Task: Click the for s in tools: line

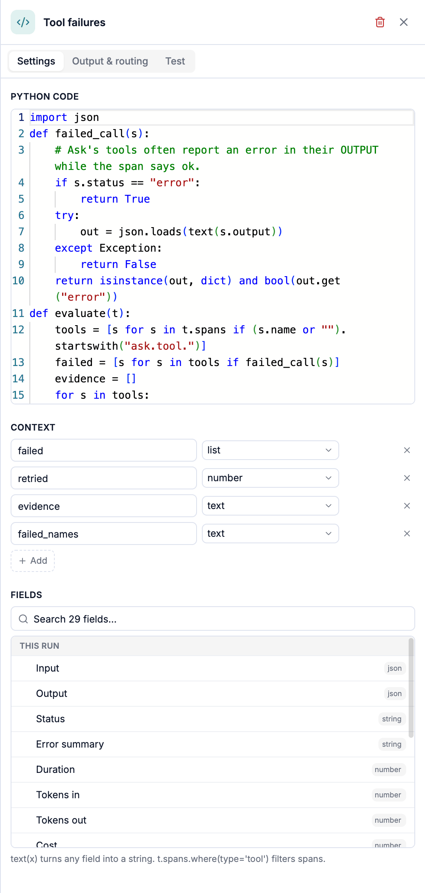Action: (102, 395)
